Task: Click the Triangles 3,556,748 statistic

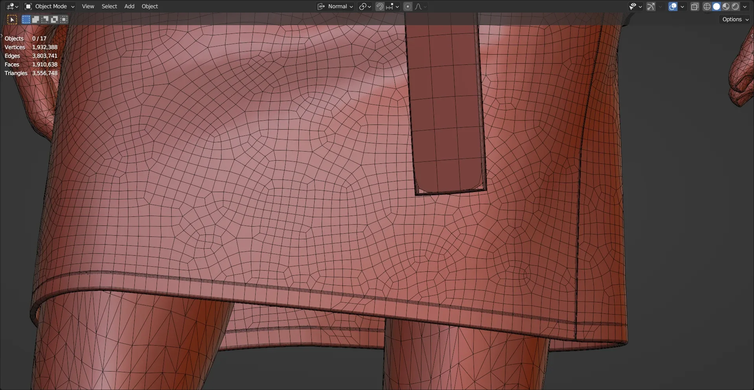Action: 31,73
